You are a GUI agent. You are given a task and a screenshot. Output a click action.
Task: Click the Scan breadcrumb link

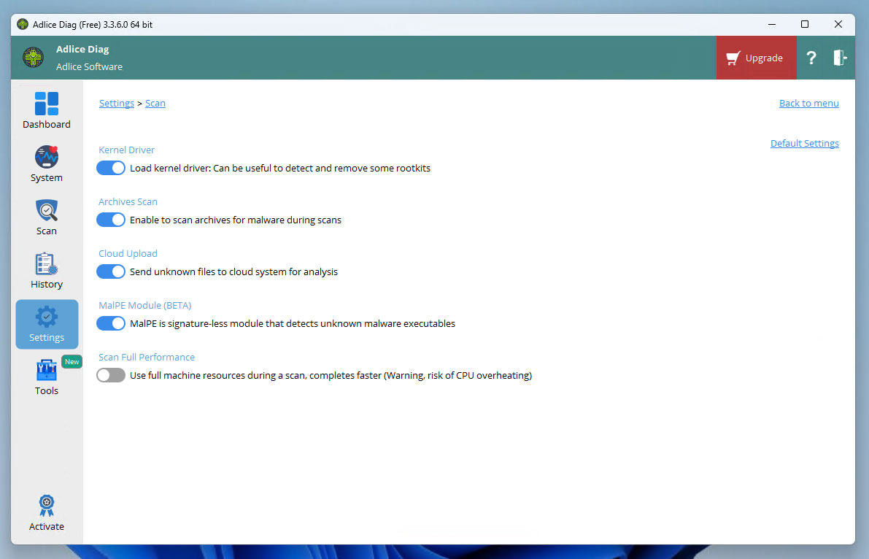tap(155, 104)
